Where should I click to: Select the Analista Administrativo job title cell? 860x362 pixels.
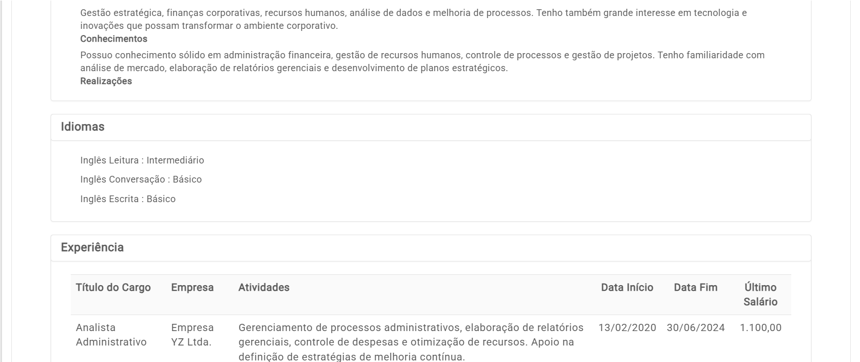click(111, 335)
